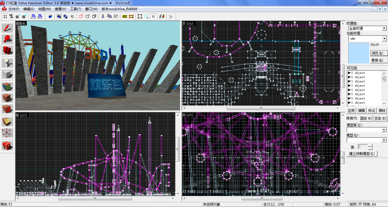Viewport: 388px width, 207px height.
Task: Click the 替换(R) replace texture button
Action: click(379, 60)
